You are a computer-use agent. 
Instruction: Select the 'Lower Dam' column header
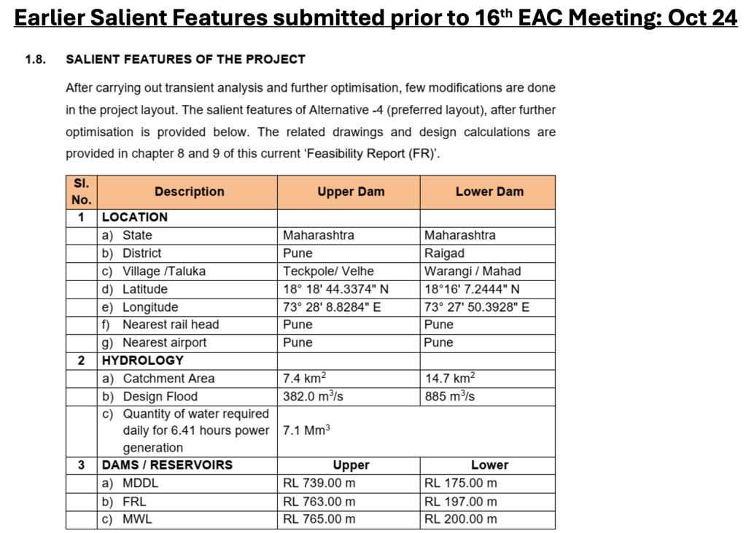coord(489,192)
